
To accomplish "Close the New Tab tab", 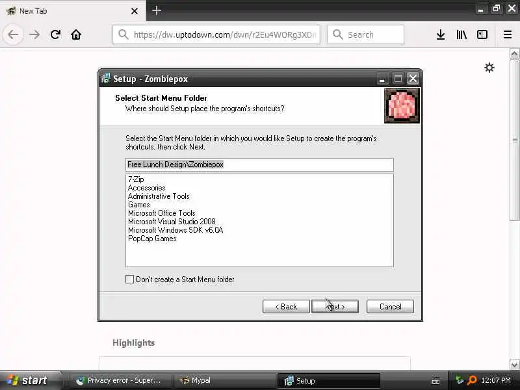I will coord(135,11).
